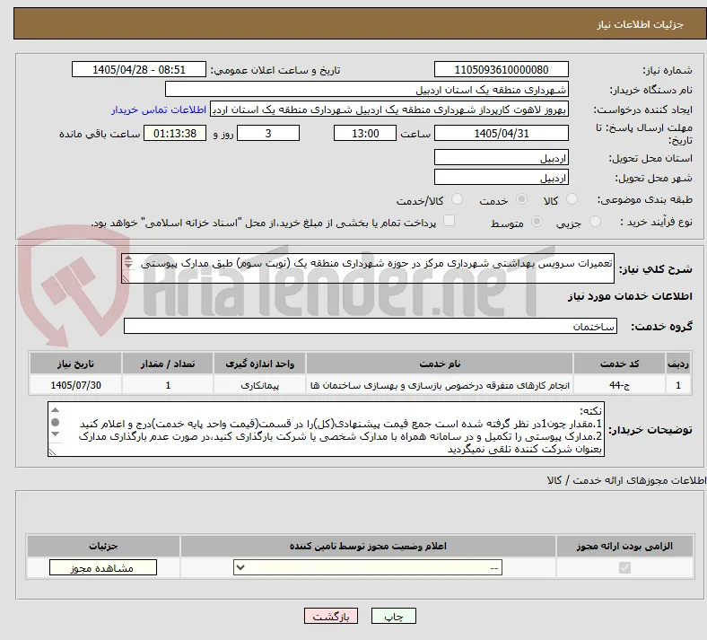Click the delivery province field اردبیل
This screenshot has width=707, height=640.
click(x=501, y=157)
